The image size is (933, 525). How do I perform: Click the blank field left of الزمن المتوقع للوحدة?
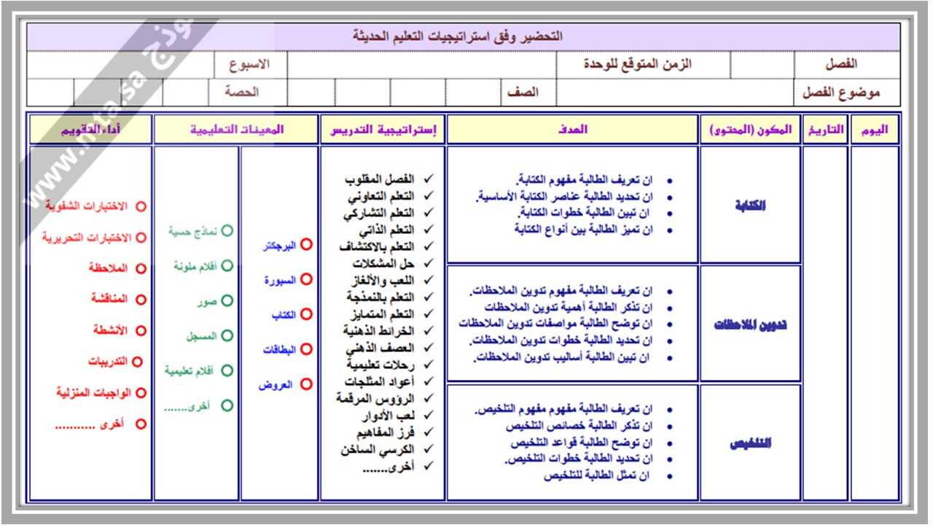423,65
